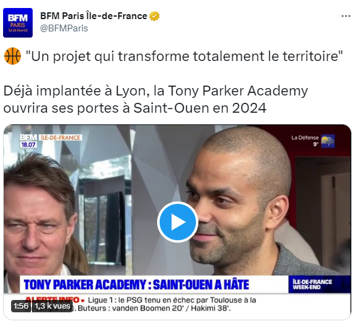This screenshot has width=358, height=324.
Task: Click the tweet text about Saint-Ouen 2024
Action: tap(155, 99)
